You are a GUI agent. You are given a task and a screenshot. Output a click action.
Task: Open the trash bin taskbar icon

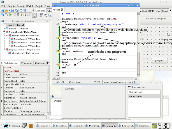(x=154, y=126)
